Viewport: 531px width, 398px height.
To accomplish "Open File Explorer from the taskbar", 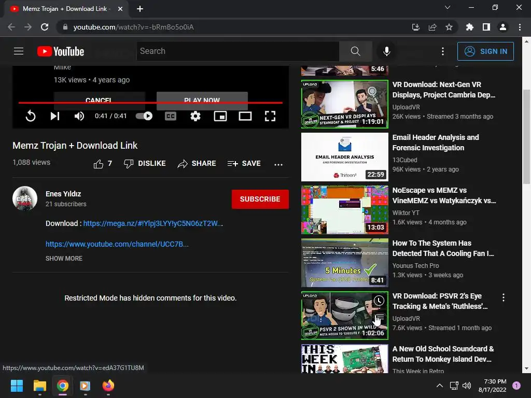I will click(x=39, y=386).
